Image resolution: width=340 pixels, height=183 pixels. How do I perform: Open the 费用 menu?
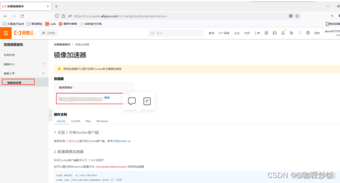pos(211,33)
